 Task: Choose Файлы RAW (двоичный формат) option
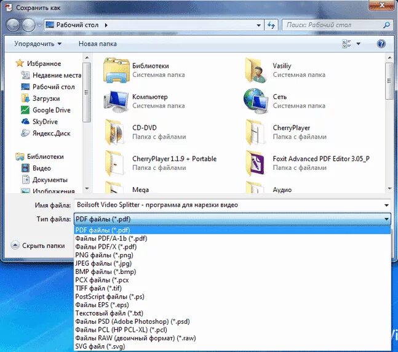233,338
